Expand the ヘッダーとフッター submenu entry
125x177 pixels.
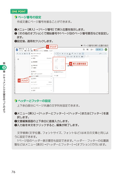(42, 74)
